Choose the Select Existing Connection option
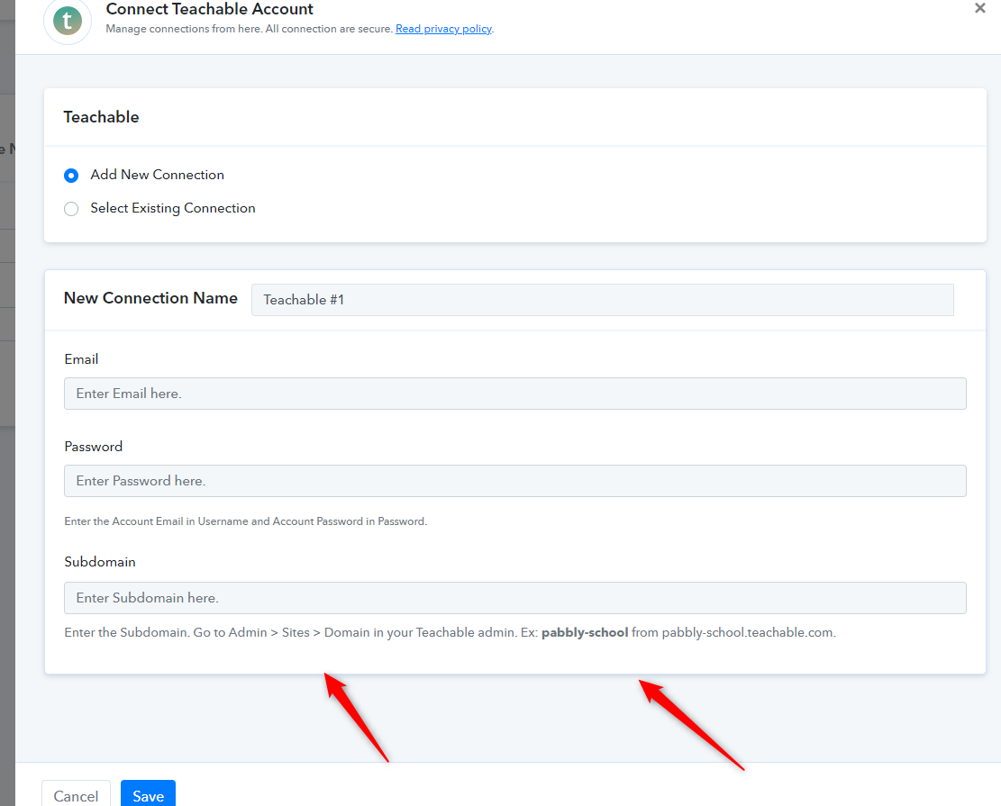 (x=71, y=209)
